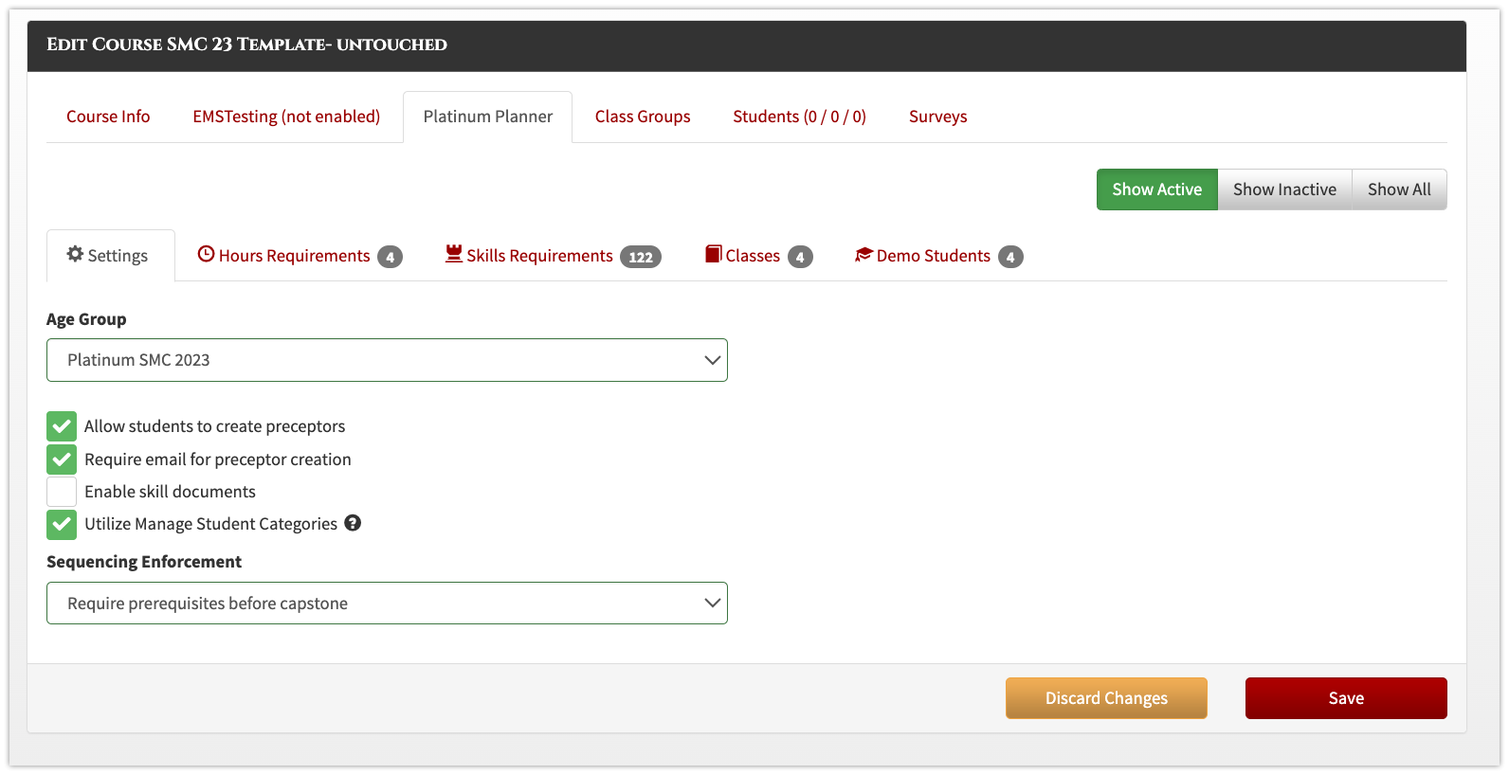Click the Show Inactive button
The width and height of the screenshot is (1509, 775).
pos(1284,189)
